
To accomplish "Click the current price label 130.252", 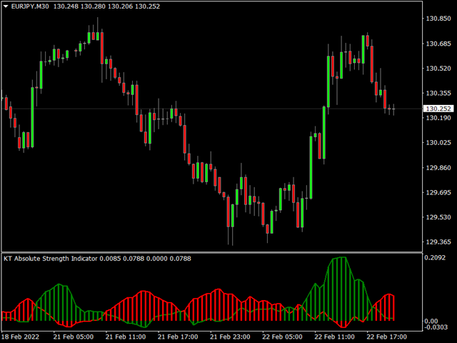I will point(438,109).
